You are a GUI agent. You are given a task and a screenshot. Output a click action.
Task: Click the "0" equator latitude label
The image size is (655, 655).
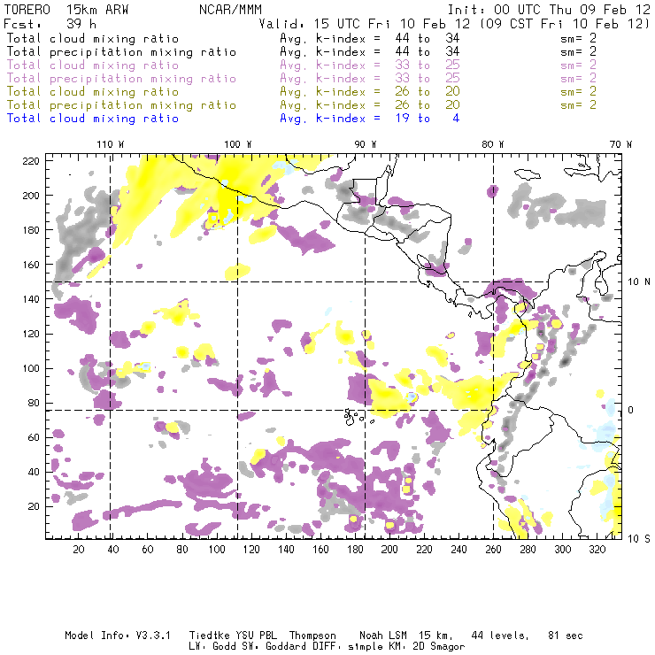click(631, 410)
